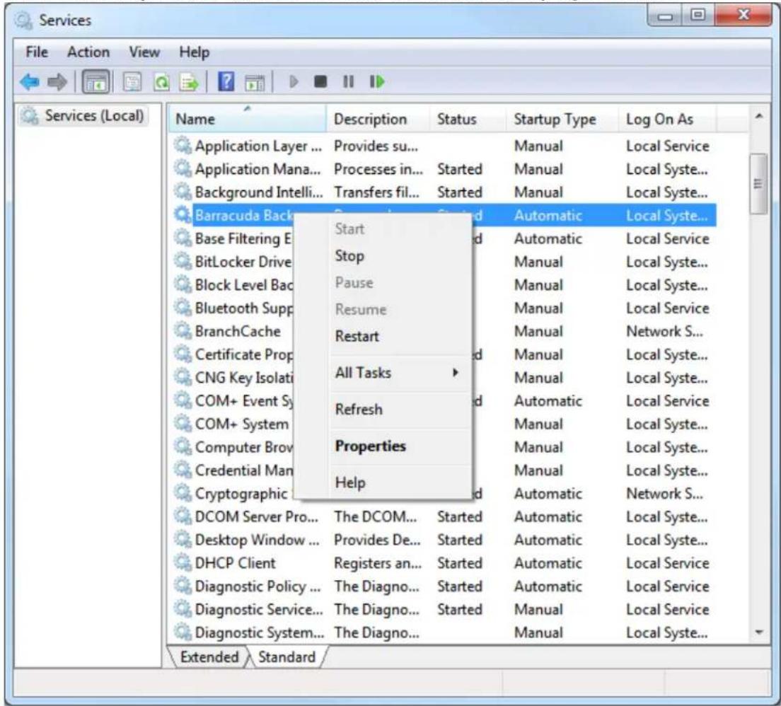Click the Export List toolbar icon
This screenshot has height=706, width=781.
(190, 82)
